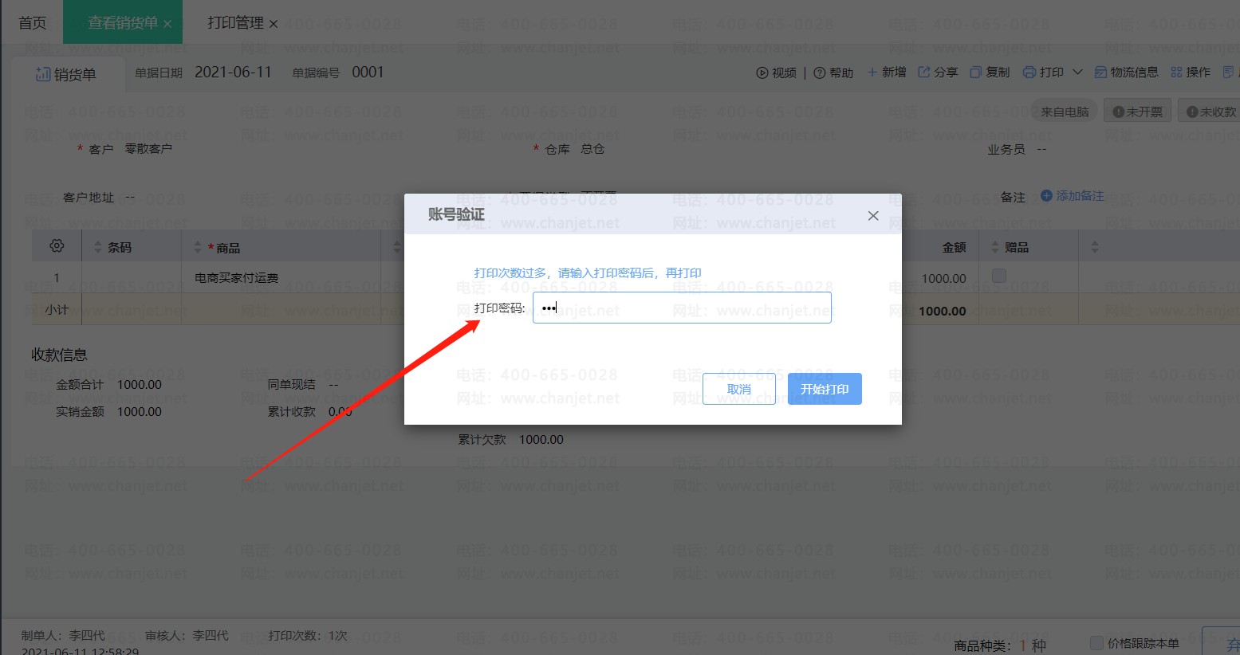
Task: Open table column settings gear
Action: pyautogui.click(x=57, y=246)
